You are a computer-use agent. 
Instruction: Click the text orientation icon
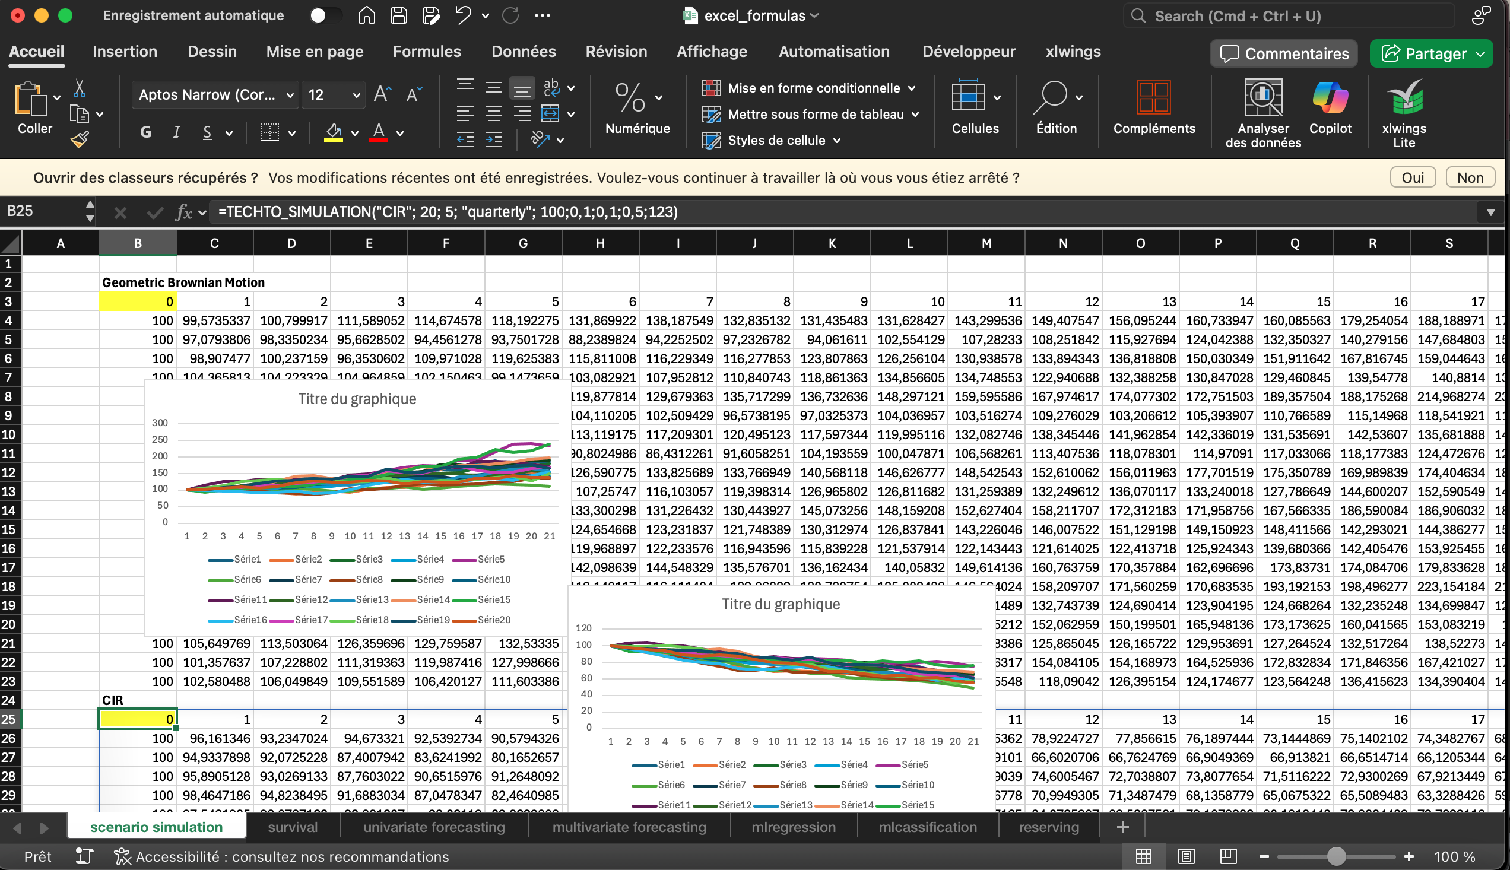540,139
